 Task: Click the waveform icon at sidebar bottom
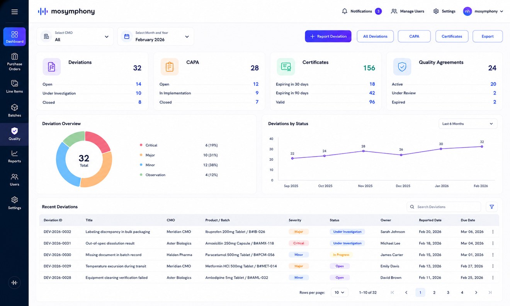coord(14,282)
